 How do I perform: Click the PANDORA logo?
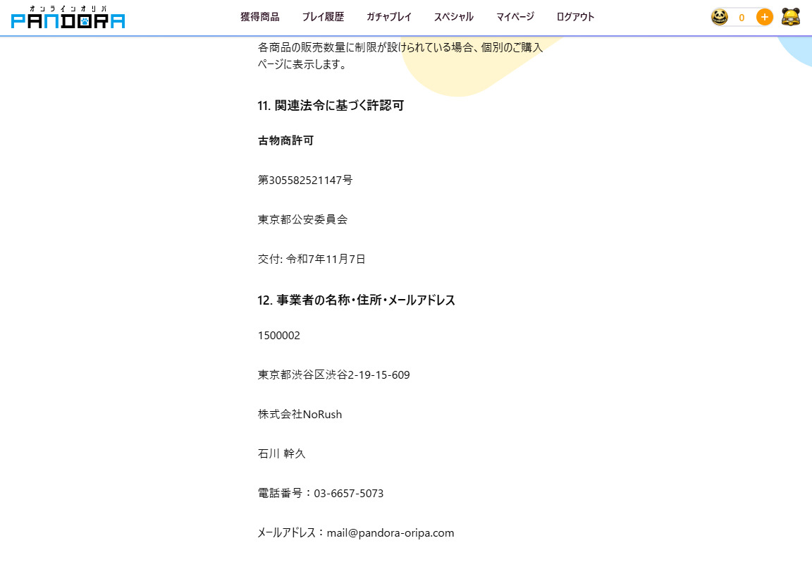click(x=68, y=18)
